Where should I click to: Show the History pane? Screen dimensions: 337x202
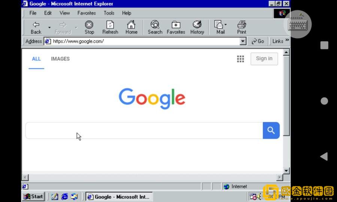point(197,27)
